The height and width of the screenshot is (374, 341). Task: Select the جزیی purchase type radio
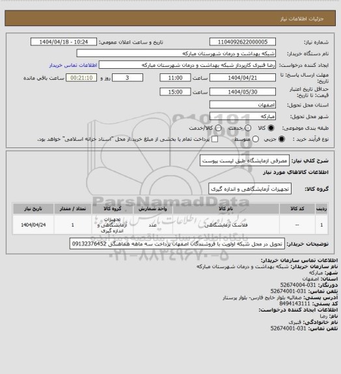coord(282,139)
